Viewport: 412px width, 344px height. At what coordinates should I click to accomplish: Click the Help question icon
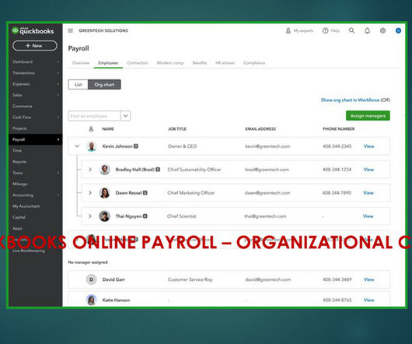(325, 30)
